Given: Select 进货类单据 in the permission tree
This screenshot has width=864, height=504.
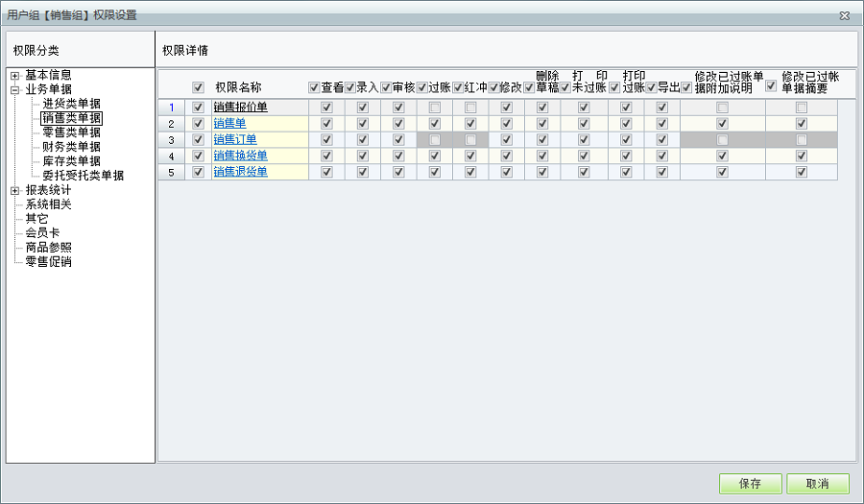Looking at the screenshot, I should coord(71,104).
